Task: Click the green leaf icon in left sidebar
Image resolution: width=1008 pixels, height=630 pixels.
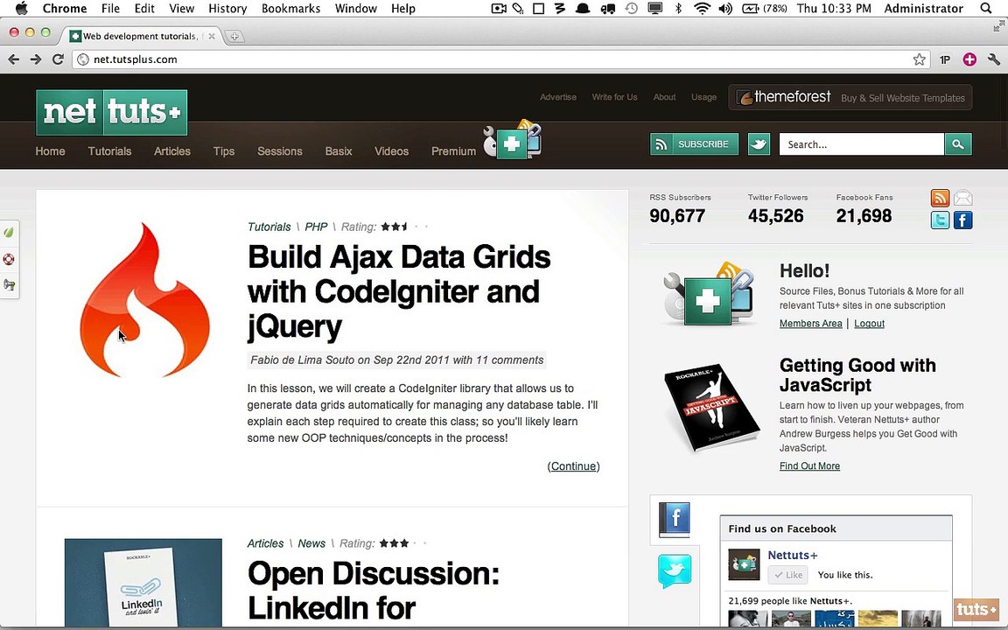Action: (9, 232)
